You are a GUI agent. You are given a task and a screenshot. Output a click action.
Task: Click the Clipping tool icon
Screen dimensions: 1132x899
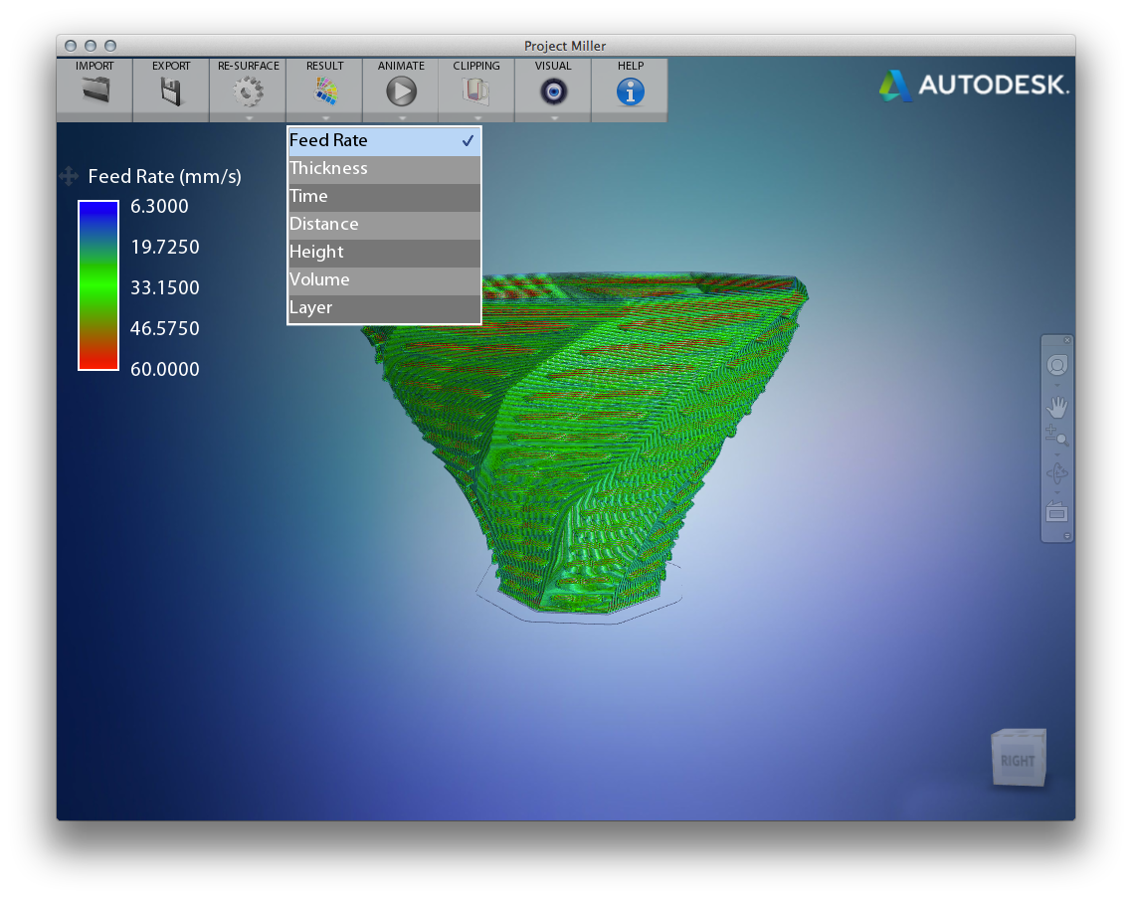point(476,91)
